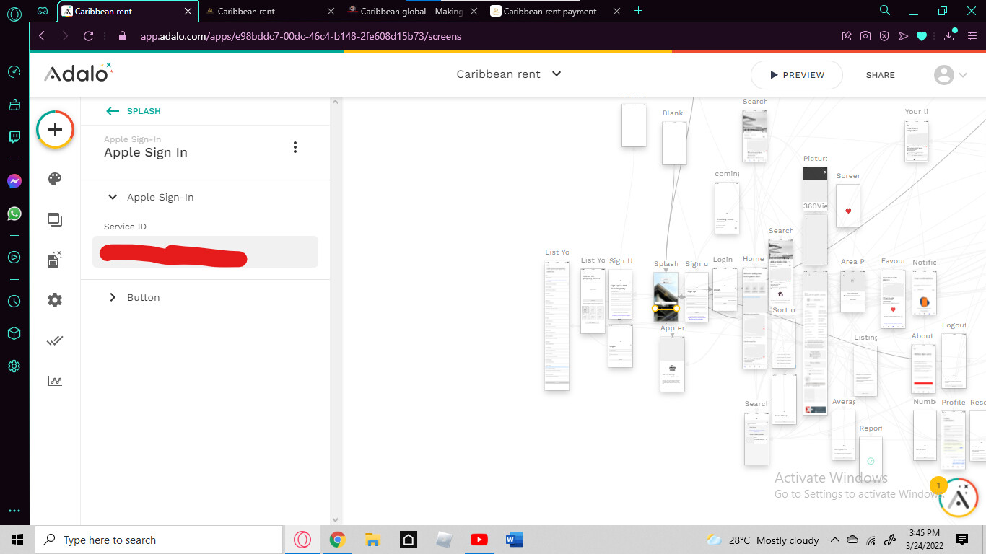986x554 pixels.
Task: Open Opera player icon in sidebar
Action: [x=14, y=256]
